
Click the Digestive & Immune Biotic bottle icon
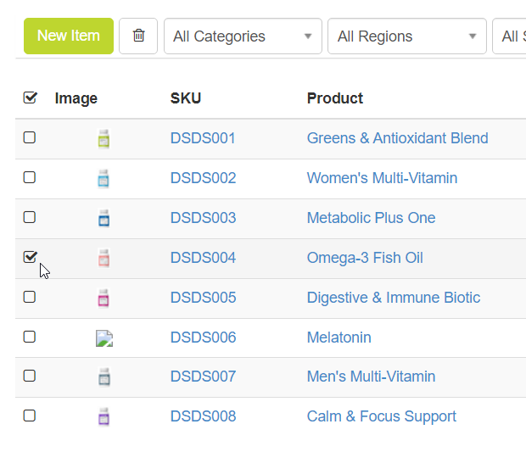click(x=104, y=298)
